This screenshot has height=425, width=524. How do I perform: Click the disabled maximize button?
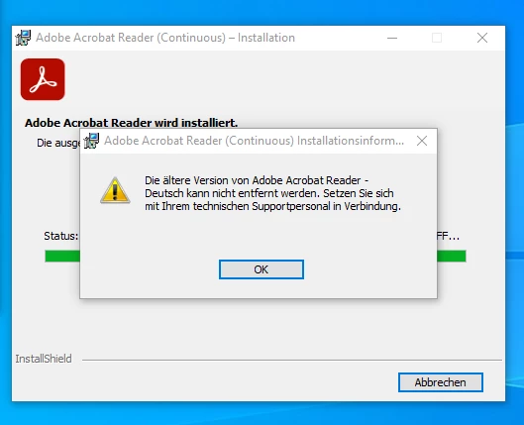point(437,38)
